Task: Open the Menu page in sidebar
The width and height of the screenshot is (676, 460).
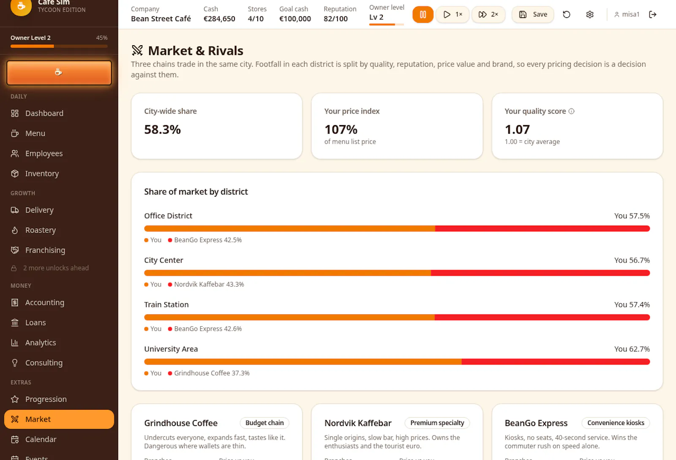Action: point(59,133)
